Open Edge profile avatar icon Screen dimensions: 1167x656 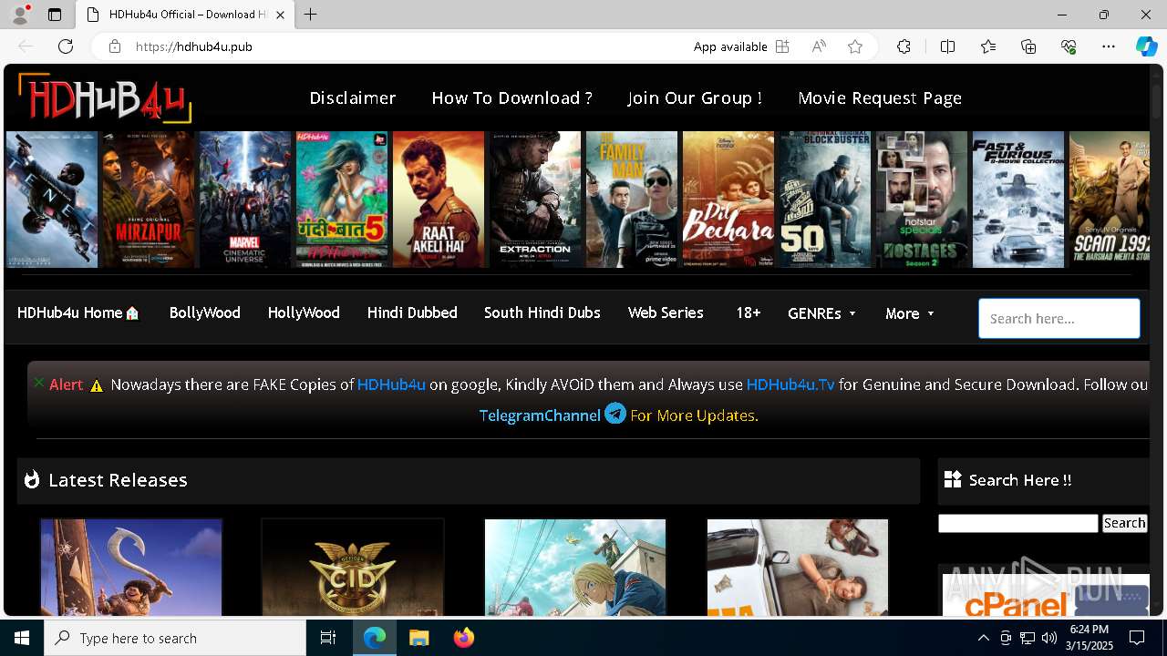(20, 15)
